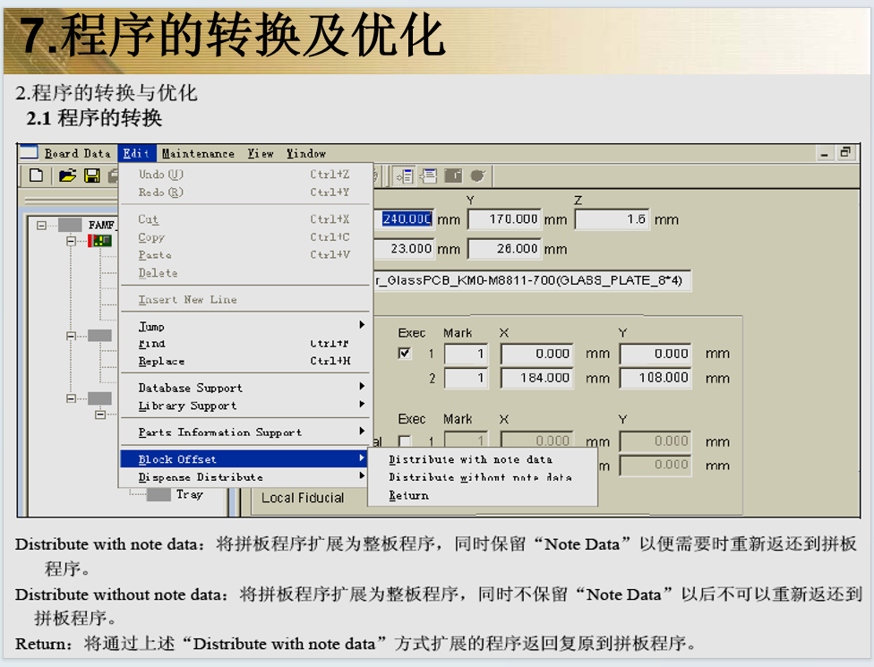
Task: Click the green board icon in tree
Action: (100, 242)
